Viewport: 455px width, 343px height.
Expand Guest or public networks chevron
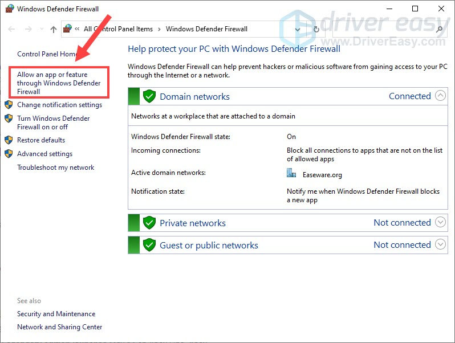click(x=440, y=244)
